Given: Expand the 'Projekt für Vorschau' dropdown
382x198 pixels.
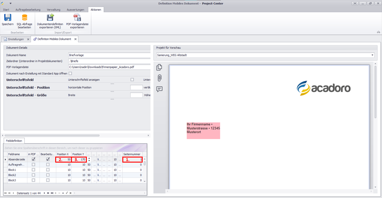Looking at the screenshot, I should click(372, 55).
